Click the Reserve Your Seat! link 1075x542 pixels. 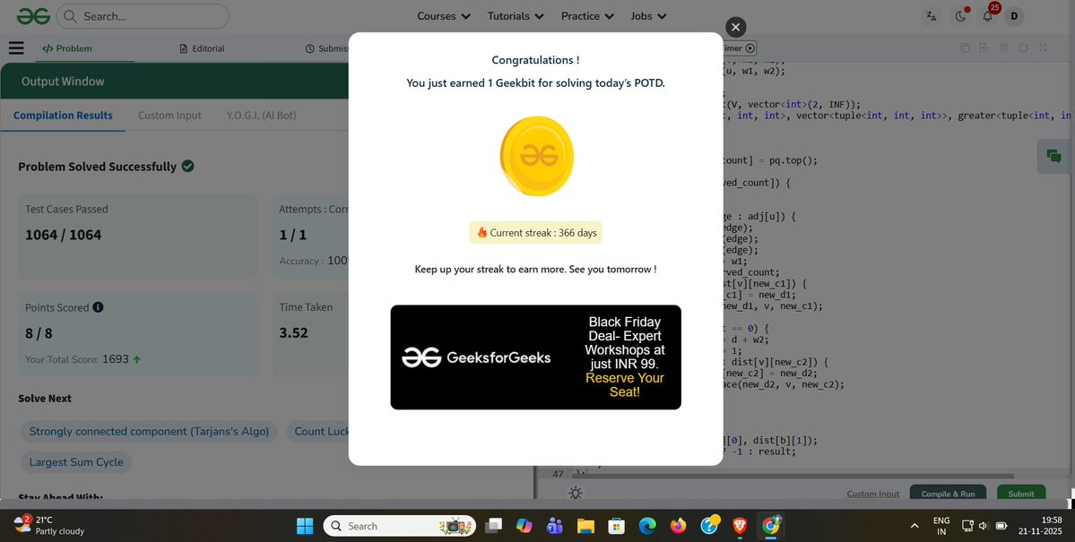click(624, 385)
